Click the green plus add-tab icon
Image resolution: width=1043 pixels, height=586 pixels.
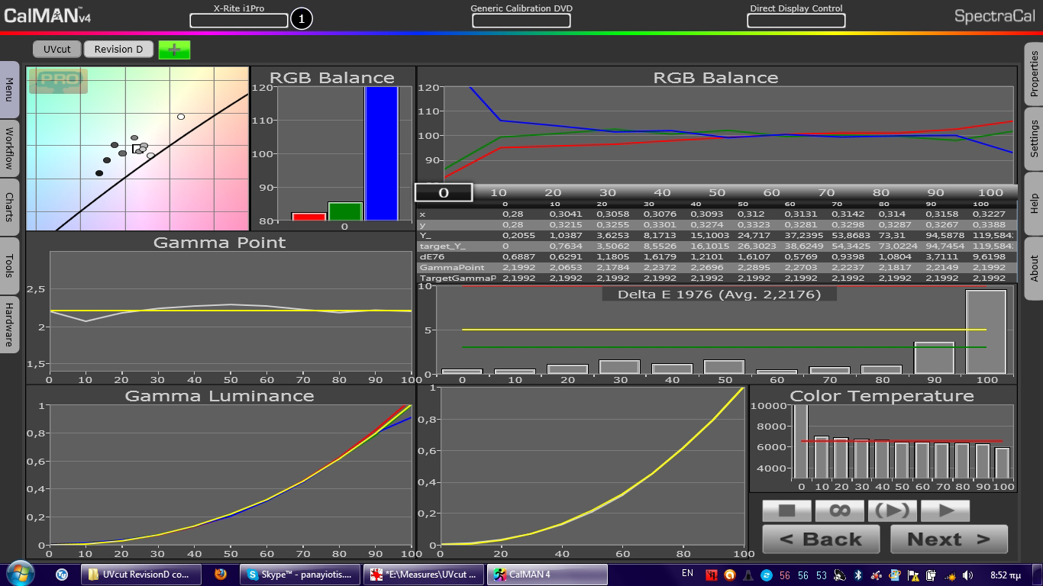point(174,50)
